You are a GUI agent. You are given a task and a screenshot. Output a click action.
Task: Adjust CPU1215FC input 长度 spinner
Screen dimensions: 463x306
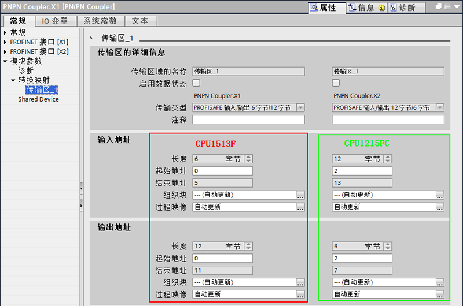(388, 159)
